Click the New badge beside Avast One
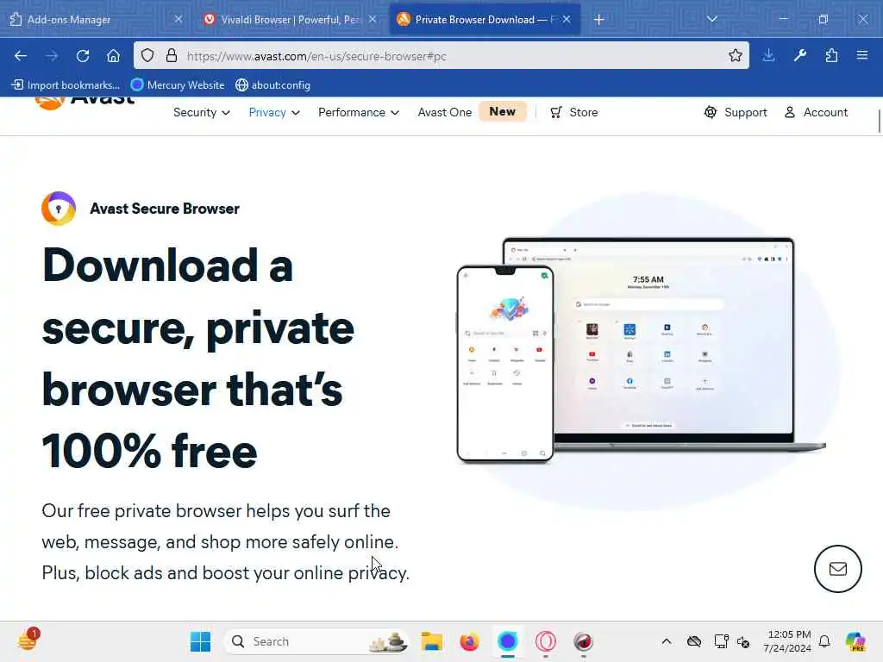Viewport: 883px width, 662px height. (503, 111)
